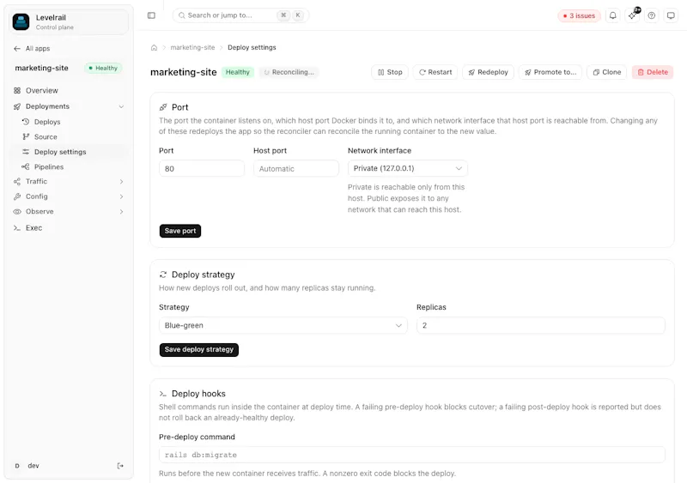Screen dimensions: 687x483
Task: Click the red Delete button
Action: (x=653, y=72)
